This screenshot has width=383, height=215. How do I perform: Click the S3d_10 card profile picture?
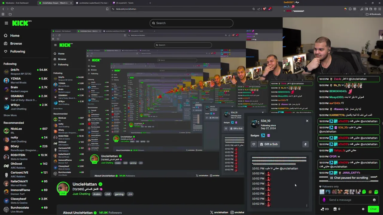255,124
